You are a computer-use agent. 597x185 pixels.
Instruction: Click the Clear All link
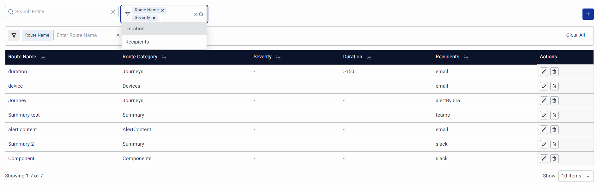[575, 35]
